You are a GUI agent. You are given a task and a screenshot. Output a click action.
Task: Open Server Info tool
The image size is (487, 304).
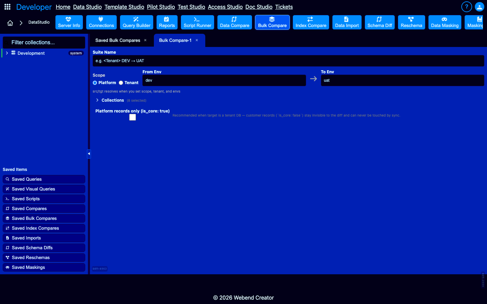click(x=69, y=22)
